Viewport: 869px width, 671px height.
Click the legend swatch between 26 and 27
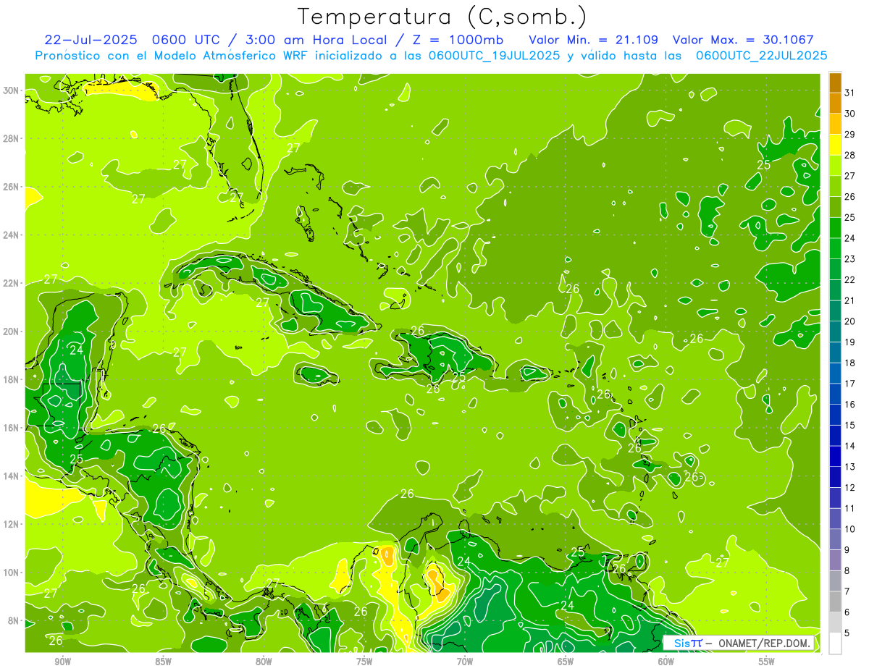tap(835, 186)
